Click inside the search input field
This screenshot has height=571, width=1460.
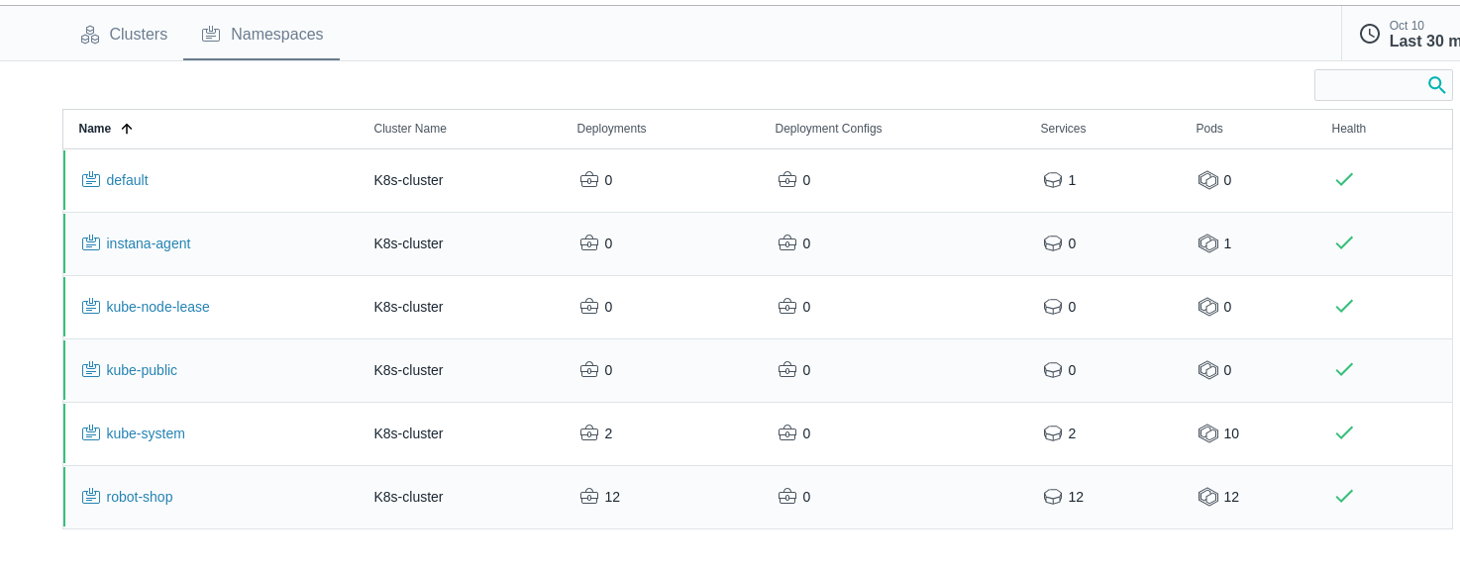[1369, 85]
